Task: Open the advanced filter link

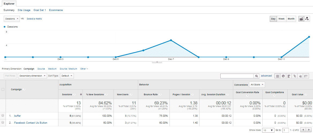Action: tap(266, 76)
